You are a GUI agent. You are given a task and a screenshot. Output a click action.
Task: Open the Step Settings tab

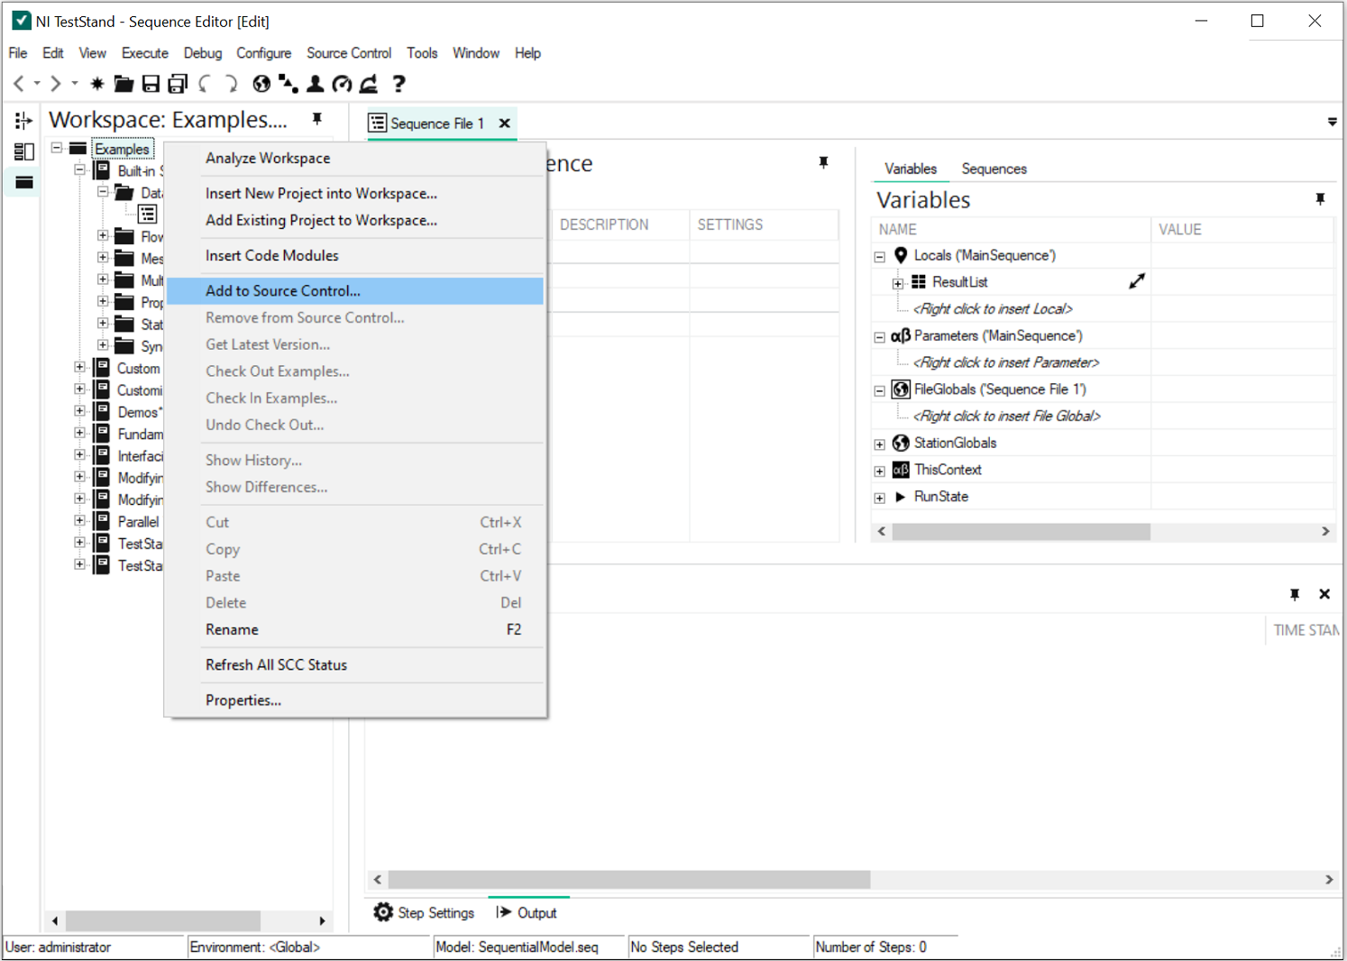(x=424, y=912)
